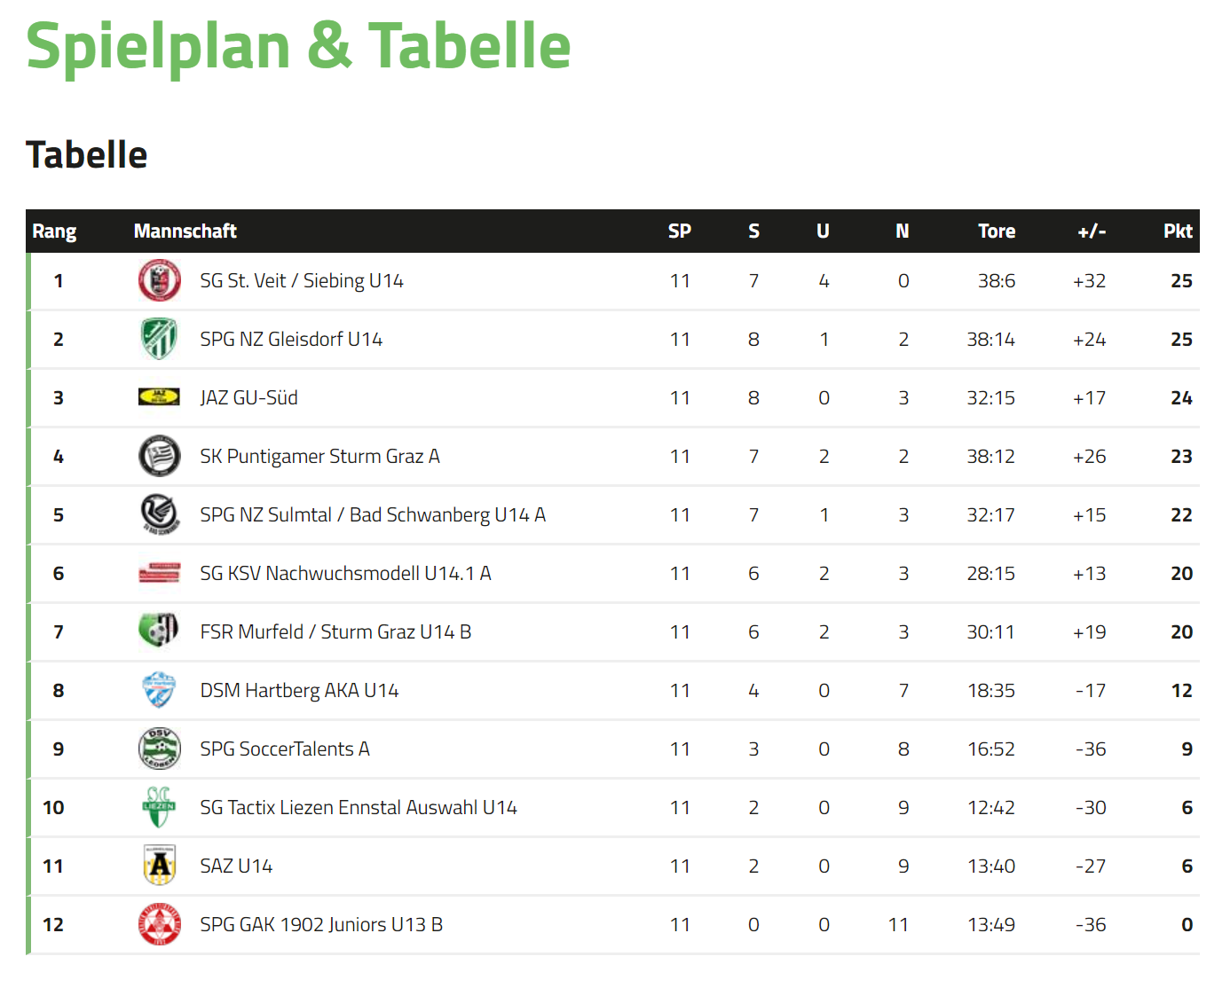Click the Sulmtal / Bad Schwanberg crest
The width and height of the screenshot is (1230, 988).
click(x=160, y=514)
